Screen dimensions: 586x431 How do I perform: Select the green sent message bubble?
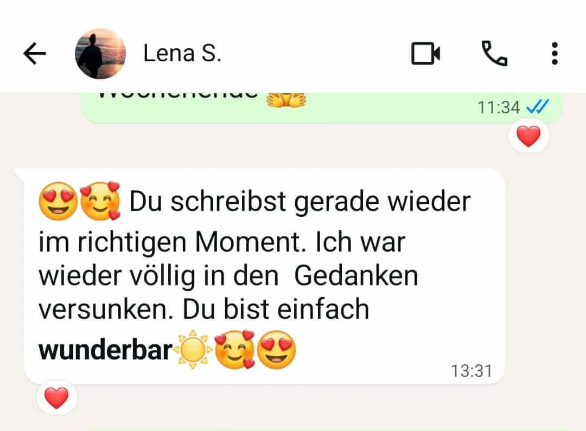(321, 107)
